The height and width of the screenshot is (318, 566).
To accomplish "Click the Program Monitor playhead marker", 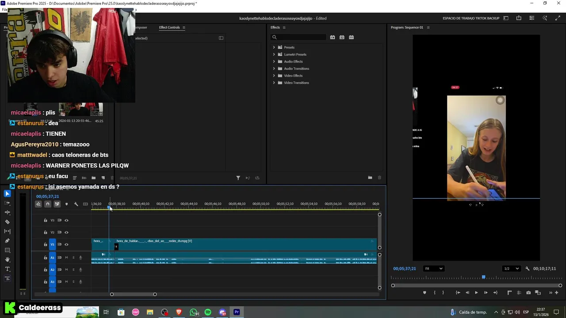I will point(483,277).
